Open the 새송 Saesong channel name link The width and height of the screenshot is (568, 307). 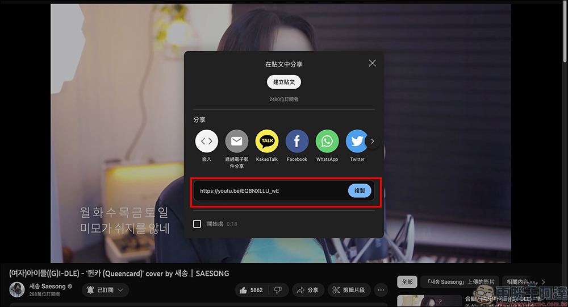pos(48,287)
